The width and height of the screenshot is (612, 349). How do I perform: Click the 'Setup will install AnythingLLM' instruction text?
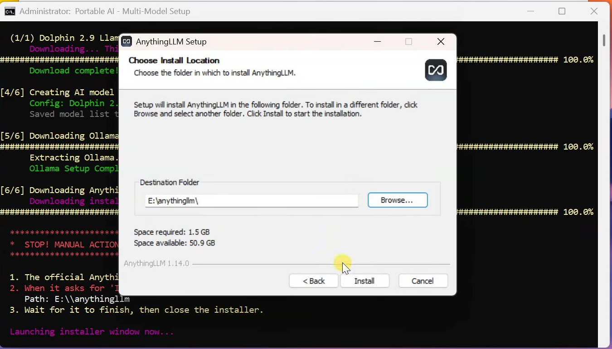pyautogui.click(x=276, y=109)
